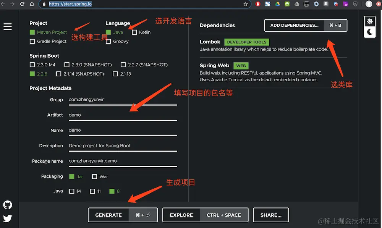View site security lock info
The height and width of the screenshot is (228, 382).
click(44, 4)
